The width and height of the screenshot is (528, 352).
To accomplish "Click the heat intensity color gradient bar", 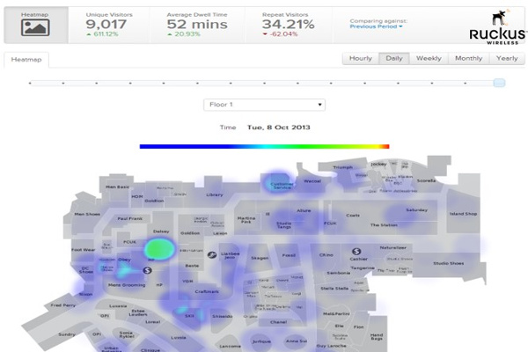I will tap(264, 146).
